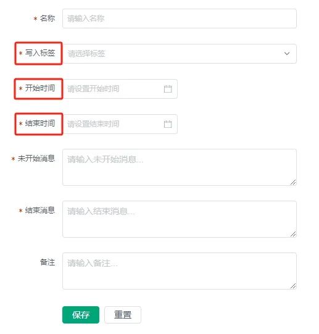Click the 备注 textarea resize handle
Viewport: 319px width, 334px height.
pos(293,286)
